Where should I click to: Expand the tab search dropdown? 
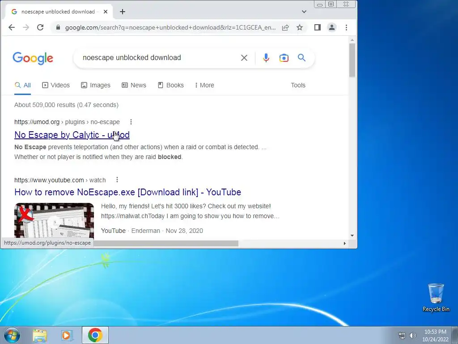(304, 12)
